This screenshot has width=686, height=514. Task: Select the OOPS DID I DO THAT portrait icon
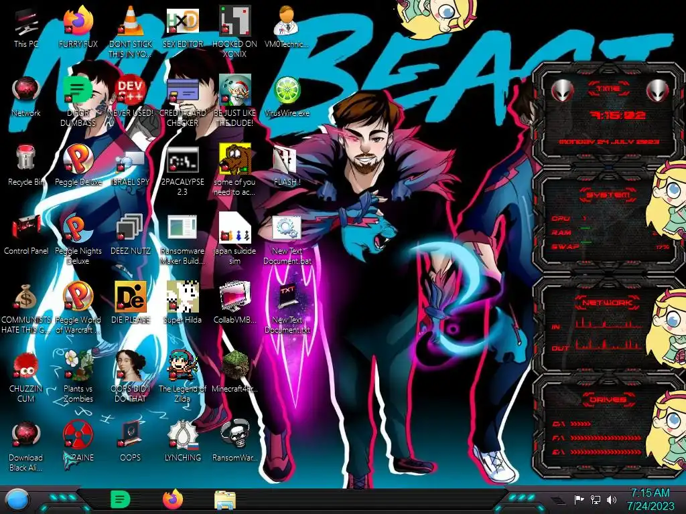coord(131,377)
